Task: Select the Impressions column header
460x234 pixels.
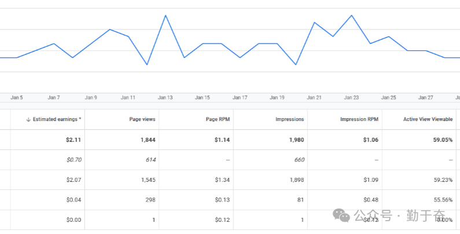Action: [x=289, y=119]
